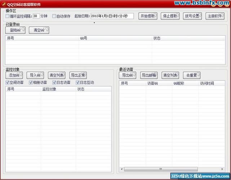Click 状态 column header in the monitor table
Screen dimensions: 231x180
pyautogui.click(x=93, y=89)
